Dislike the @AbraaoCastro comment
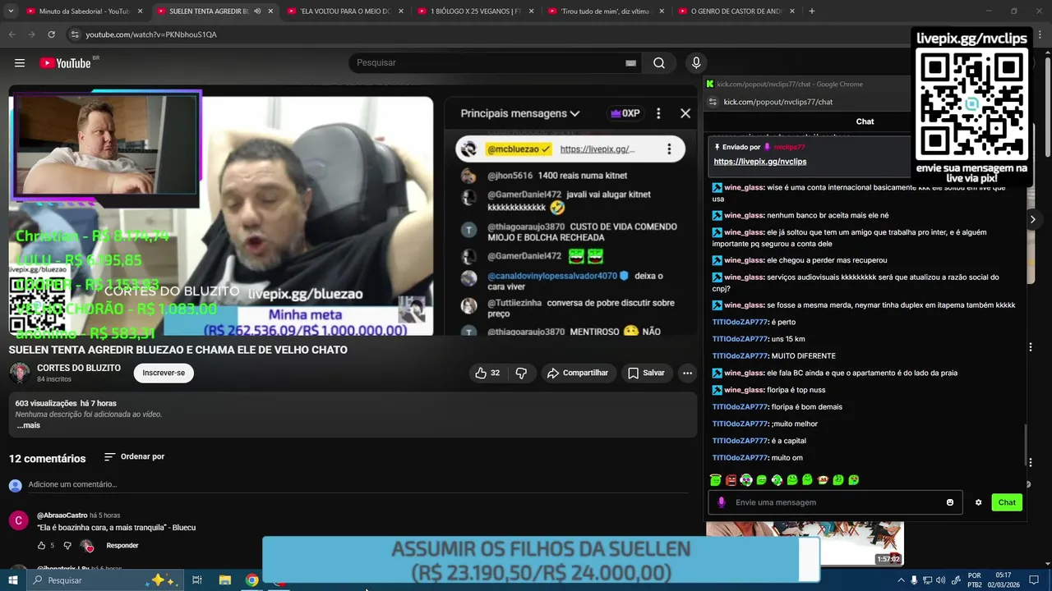Image resolution: width=1052 pixels, height=591 pixels. 67,546
